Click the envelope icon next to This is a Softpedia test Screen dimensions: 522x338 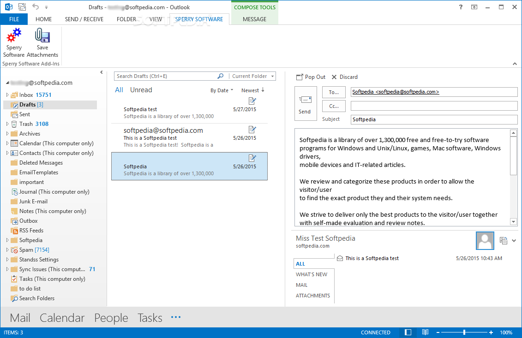tap(340, 258)
